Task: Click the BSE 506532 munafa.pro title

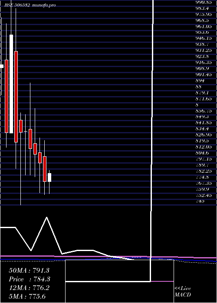Action: (30, 5)
